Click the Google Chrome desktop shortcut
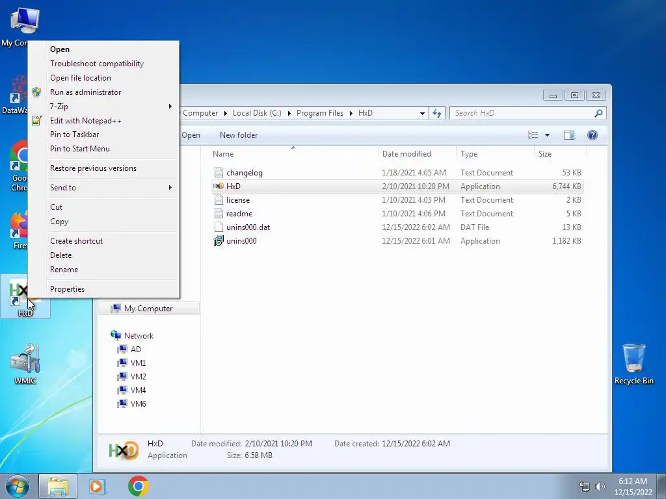This screenshot has width=666, height=499. point(20,166)
